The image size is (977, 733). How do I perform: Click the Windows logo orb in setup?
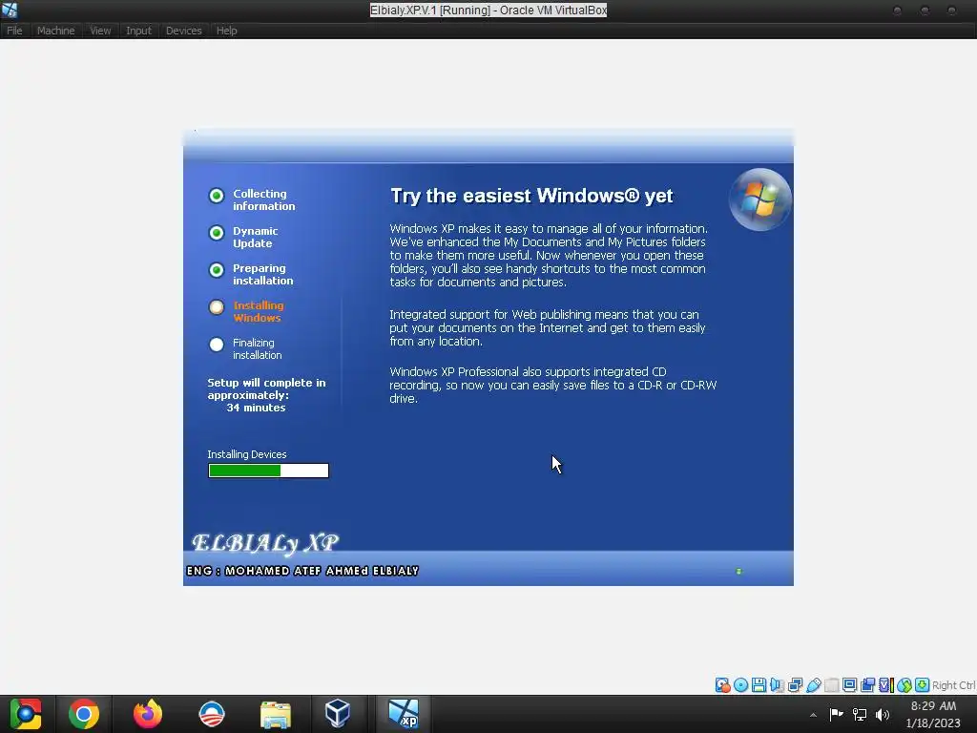tap(759, 199)
